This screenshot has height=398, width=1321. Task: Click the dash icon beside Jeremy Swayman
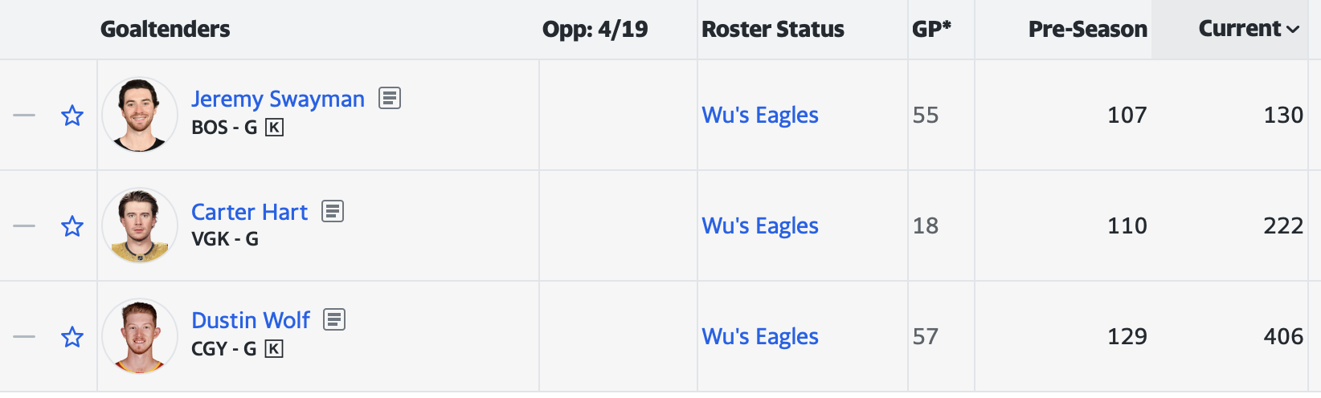coord(24,116)
